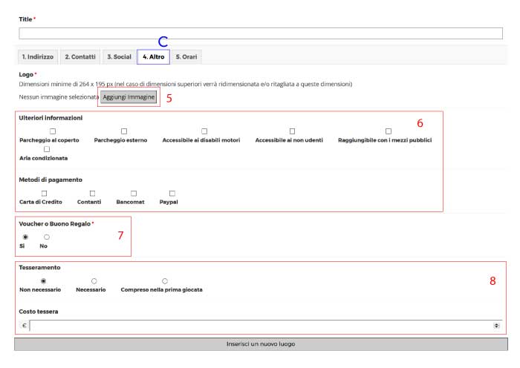Select the 4. Altro tab
The image size is (520, 368).
pyautogui.click(x=153, y=57)
